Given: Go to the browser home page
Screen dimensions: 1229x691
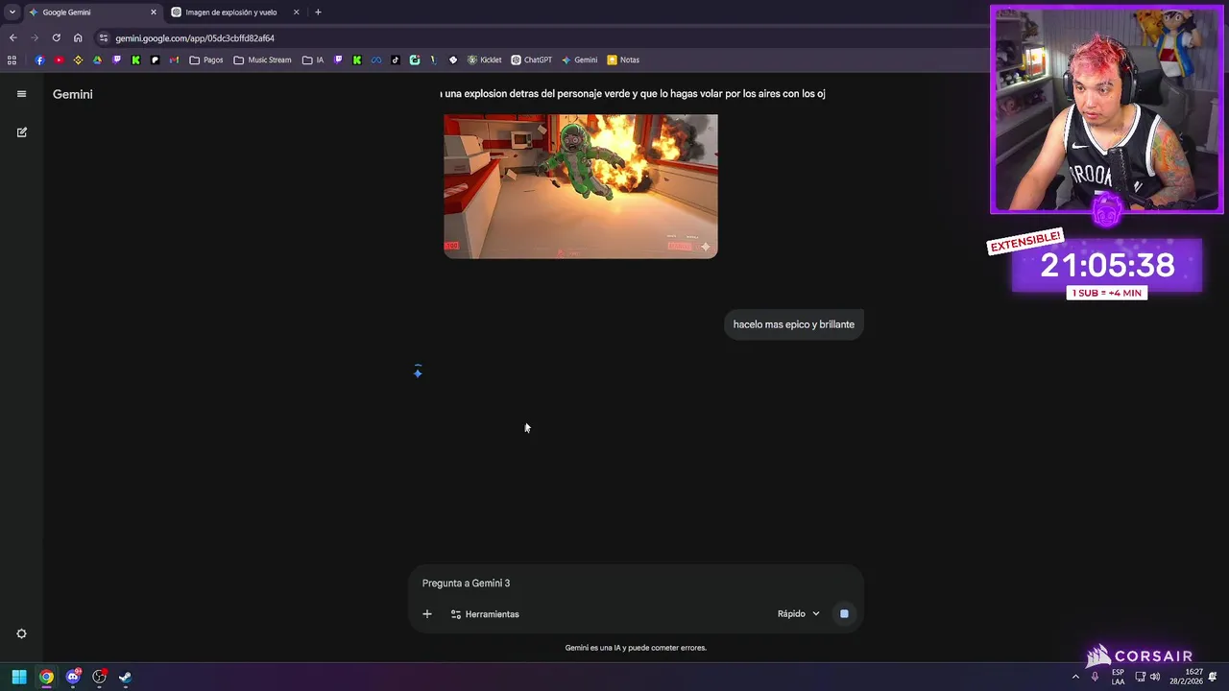Looking at the screenshot, I should coord(78,38).
